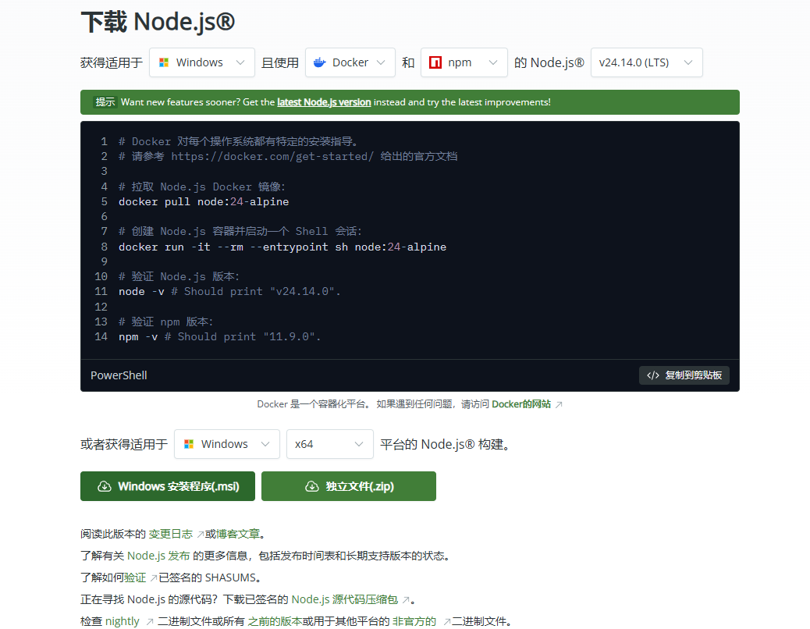The height and width of the screenshot is (629, 810).
Task: Click the Windows logo in top selector
Action: [x=163, y=62]
